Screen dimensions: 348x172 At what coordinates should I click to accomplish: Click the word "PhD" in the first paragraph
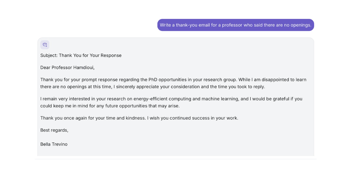153,80
